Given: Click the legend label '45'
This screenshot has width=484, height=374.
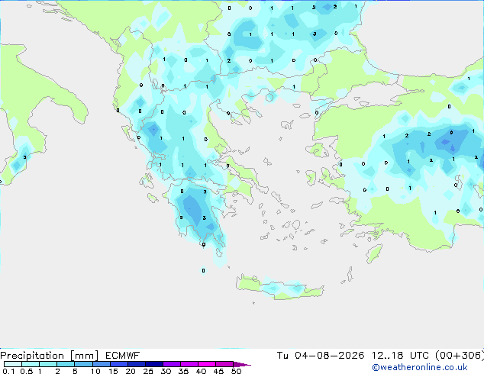Looking at the screenshot, I should coord(218,371).
